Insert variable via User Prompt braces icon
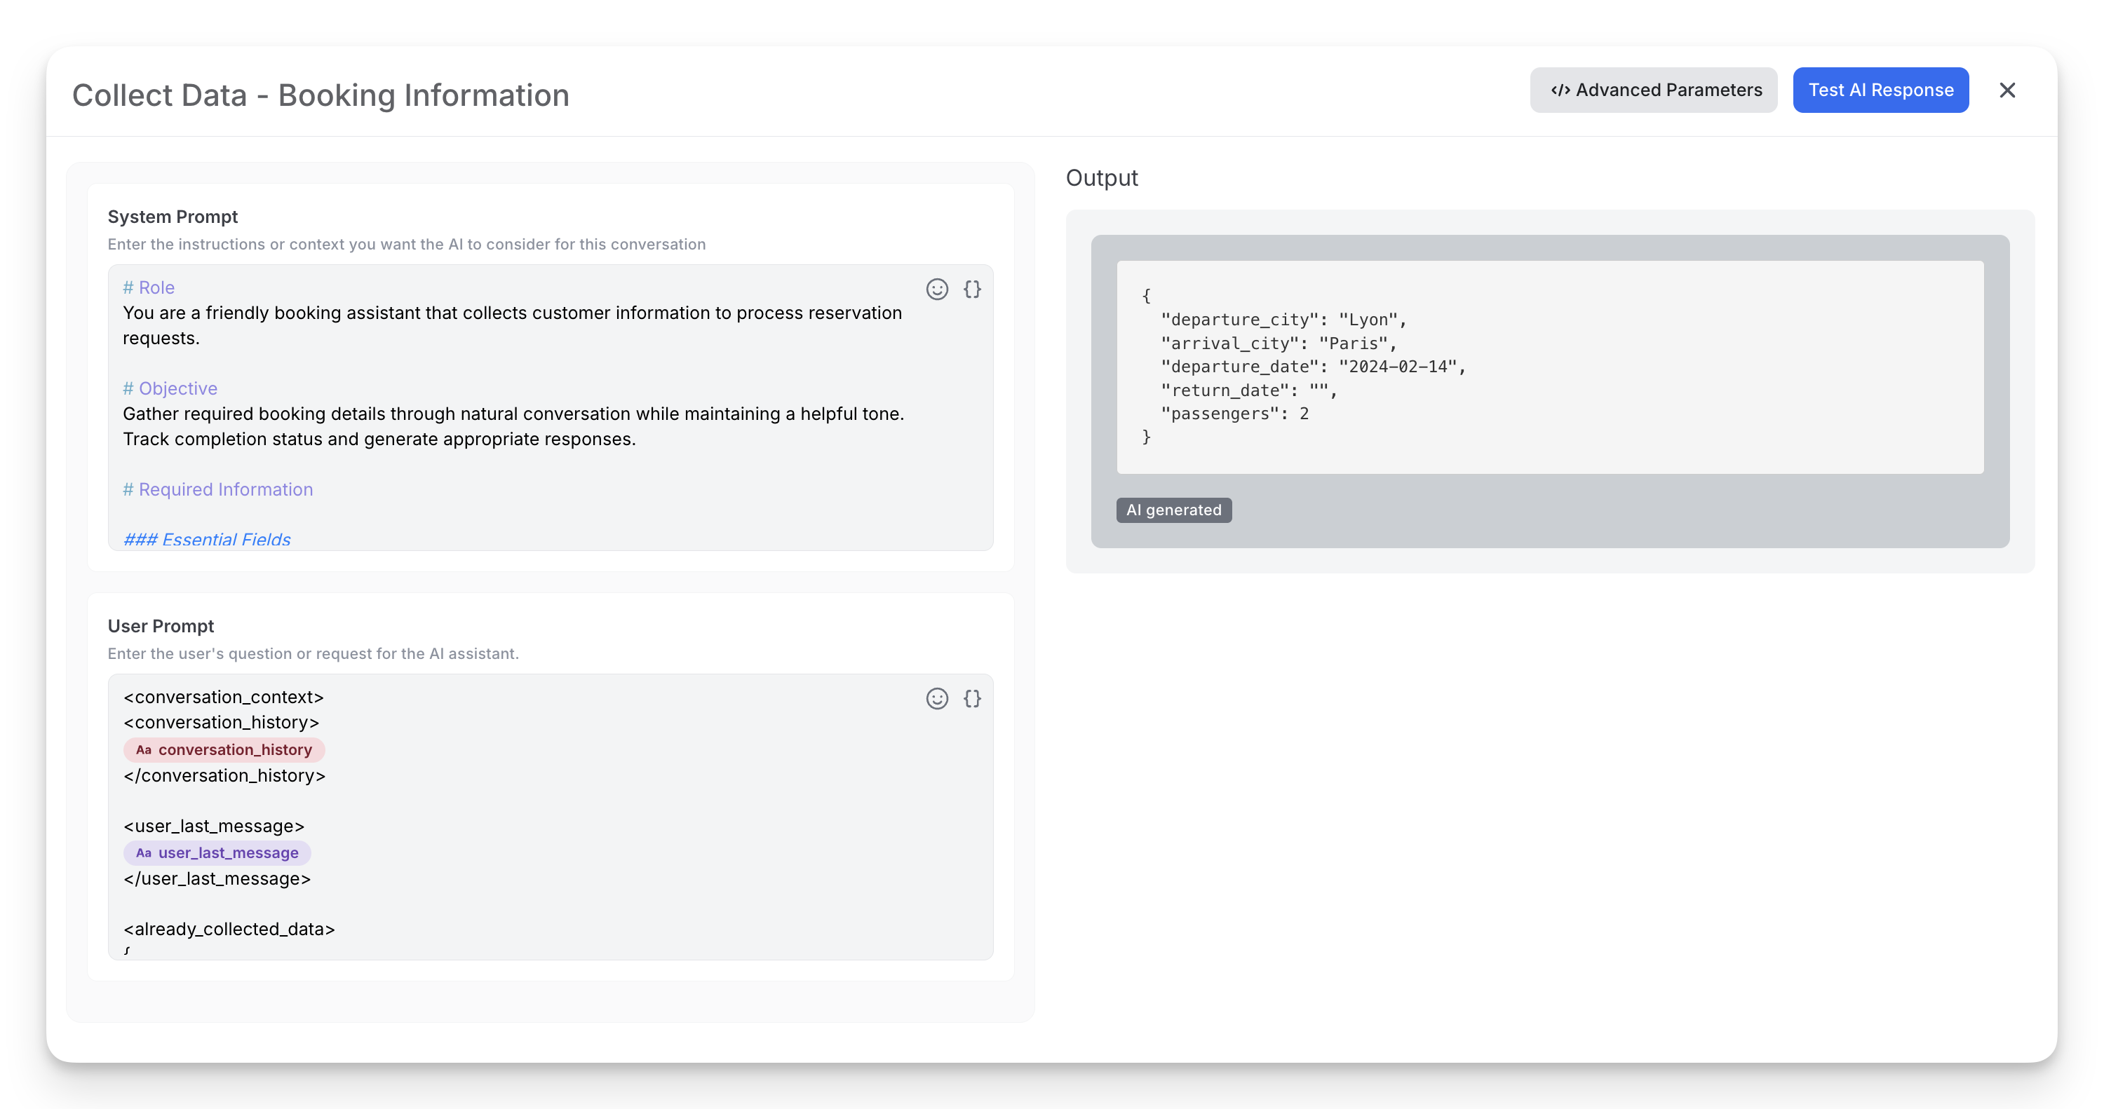2104x1109 pixels. (x=972, y=698)
